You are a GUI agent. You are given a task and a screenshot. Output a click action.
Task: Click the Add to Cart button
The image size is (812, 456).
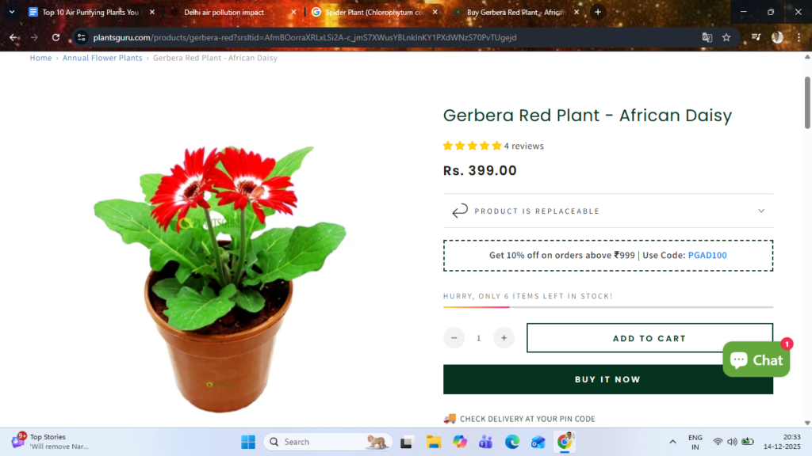[649, 338]
